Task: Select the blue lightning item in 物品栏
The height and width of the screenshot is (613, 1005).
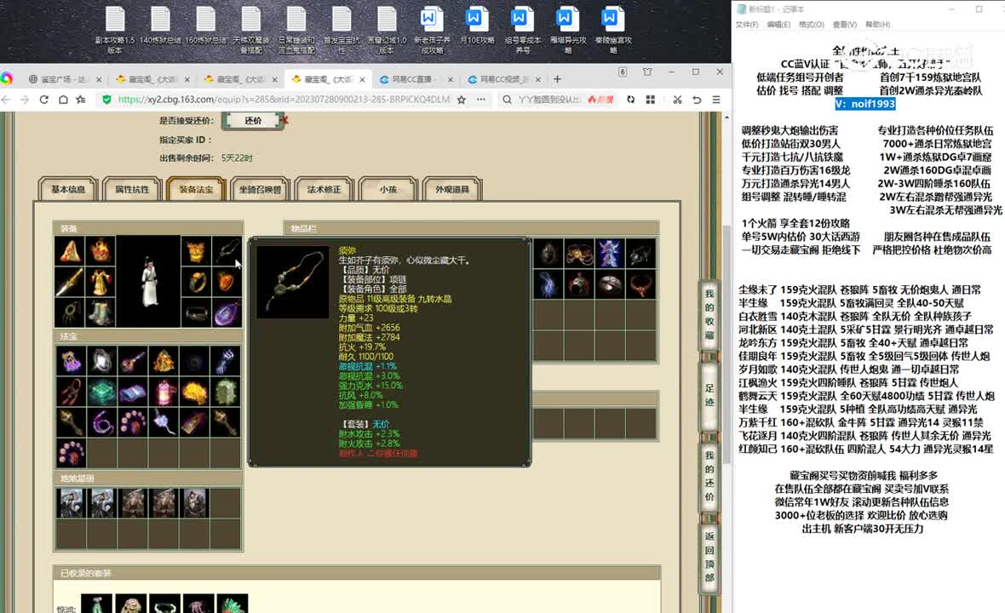Action: click(x=548, y=284)
